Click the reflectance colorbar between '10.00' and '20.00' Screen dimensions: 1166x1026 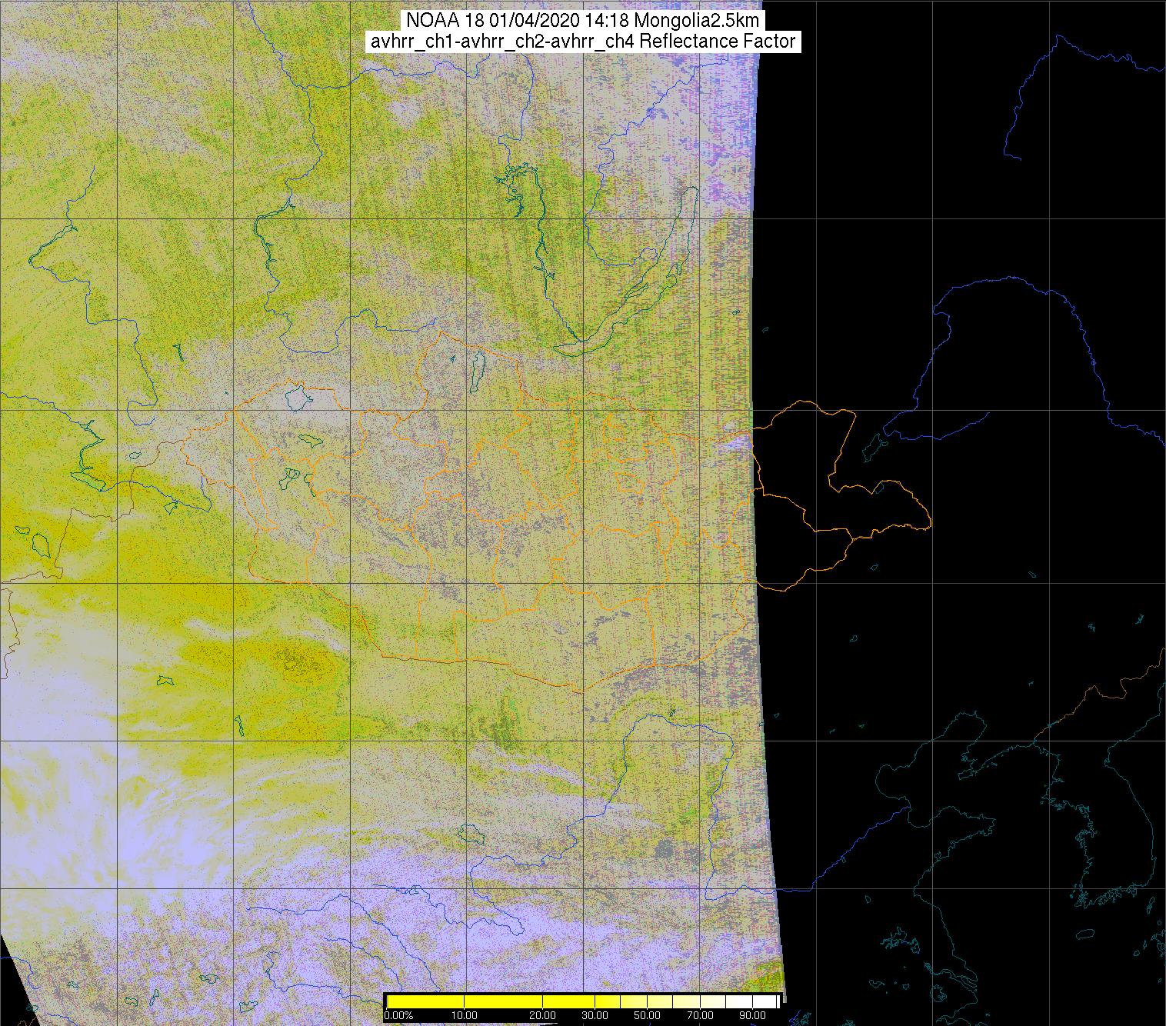click(504, 1001)
